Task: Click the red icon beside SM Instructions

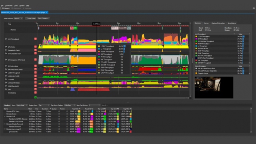Action: point(36,66)
